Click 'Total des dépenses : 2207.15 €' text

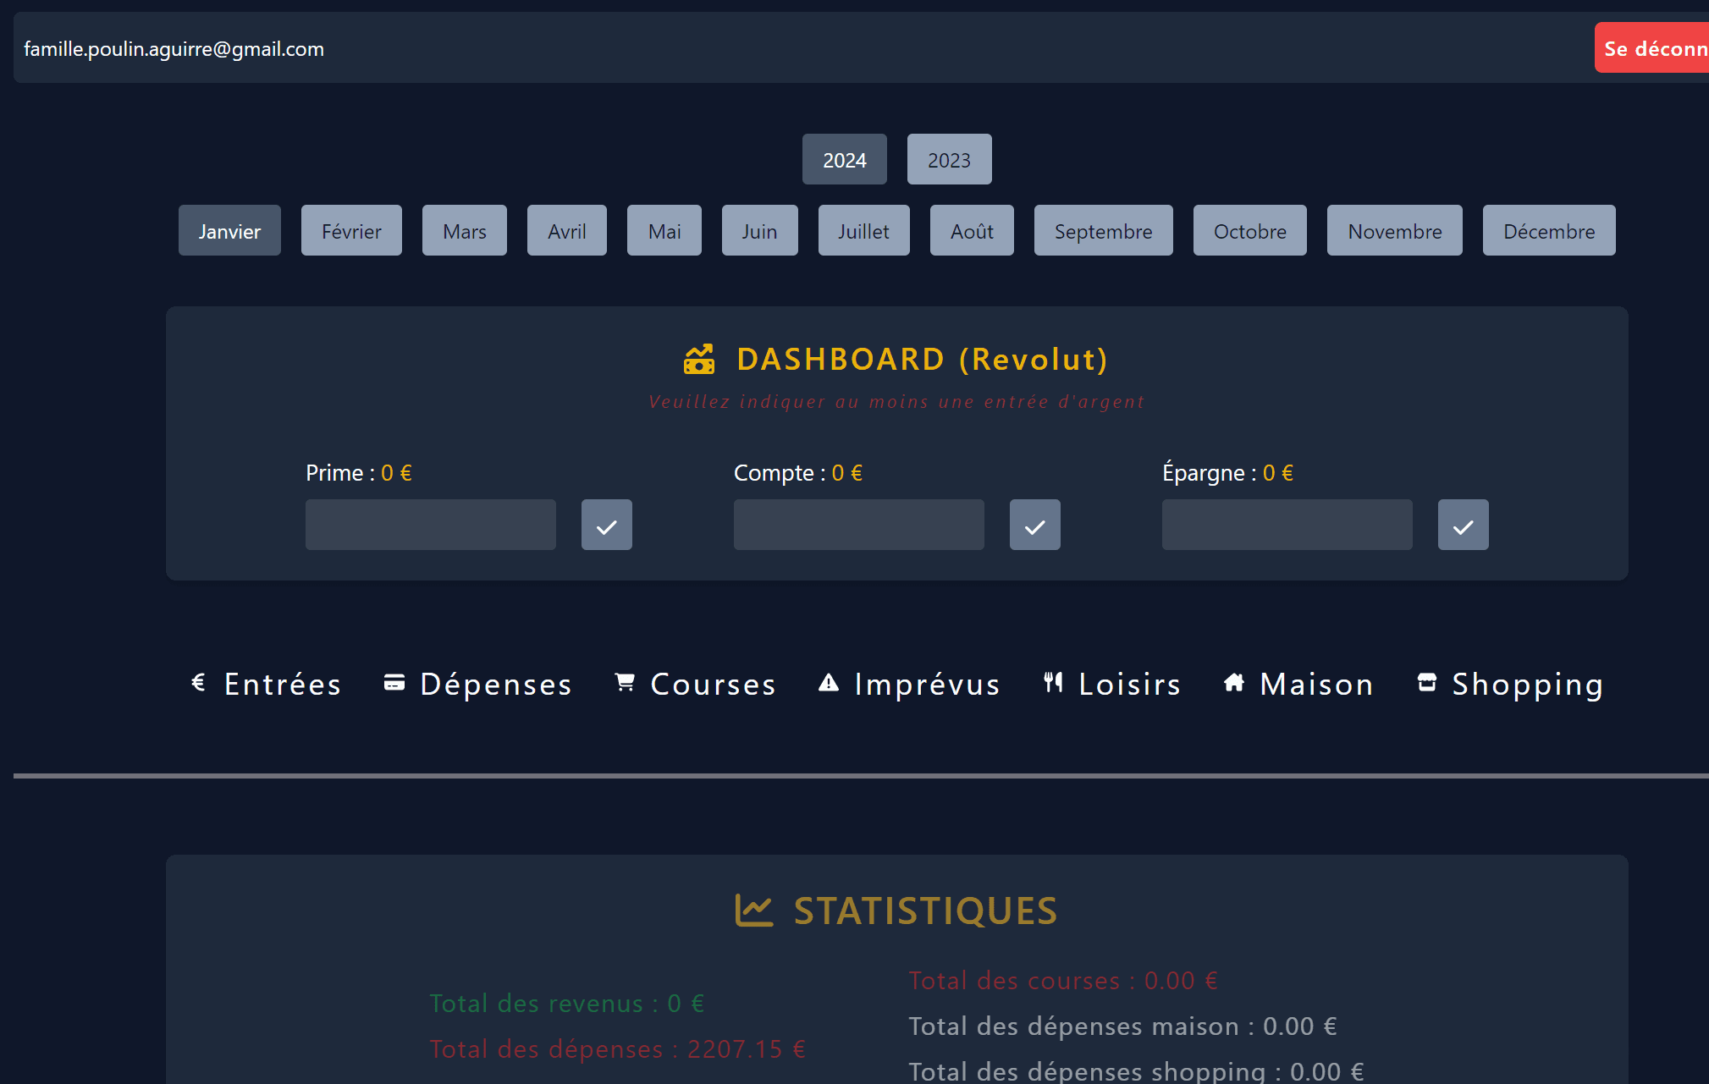(x=618, y=1049)
